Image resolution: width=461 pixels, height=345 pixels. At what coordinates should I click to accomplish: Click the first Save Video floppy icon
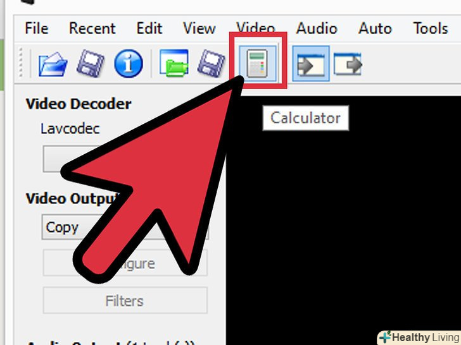[91, 63]
